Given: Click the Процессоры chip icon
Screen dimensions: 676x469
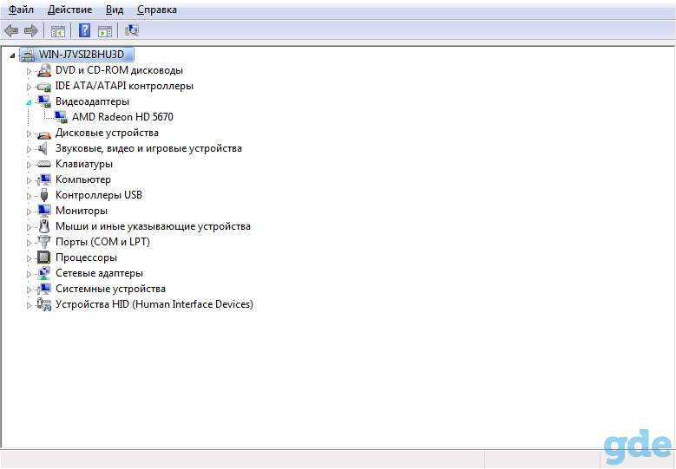Looking at the screenshot, I should pyautogui.click(x=44, y=257).
